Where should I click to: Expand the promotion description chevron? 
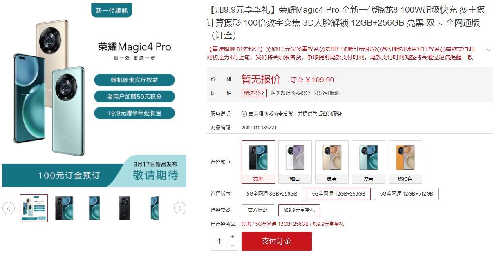(488, 50)
